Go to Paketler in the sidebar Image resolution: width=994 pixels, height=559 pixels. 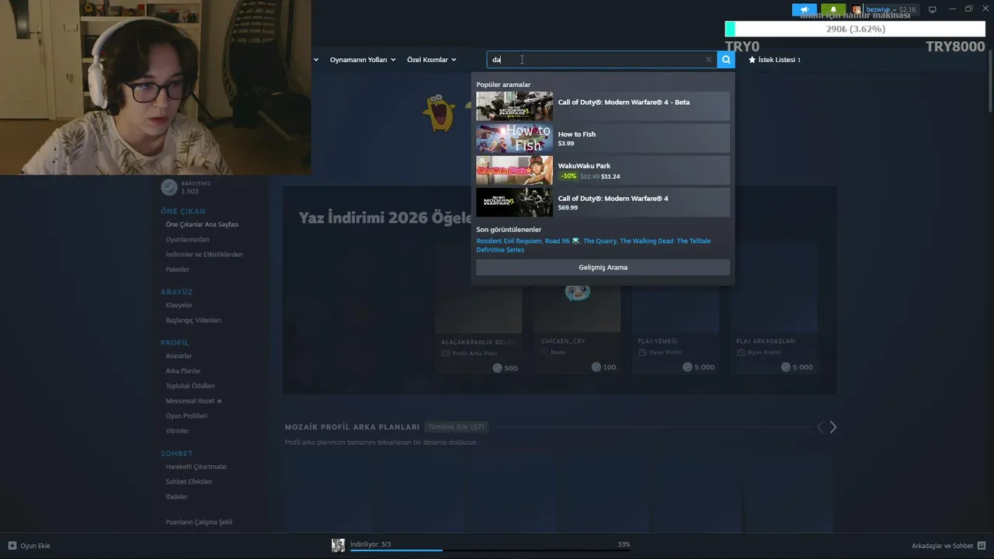(177, 269)
